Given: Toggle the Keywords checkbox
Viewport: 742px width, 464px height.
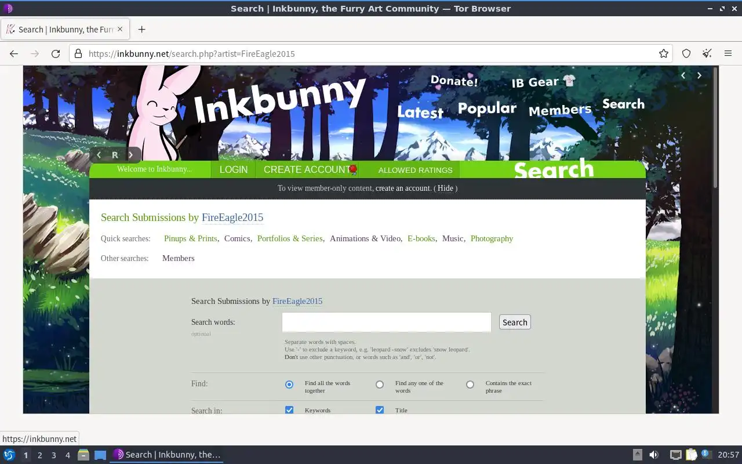Looking at the screenshot, I should (289, 409).
